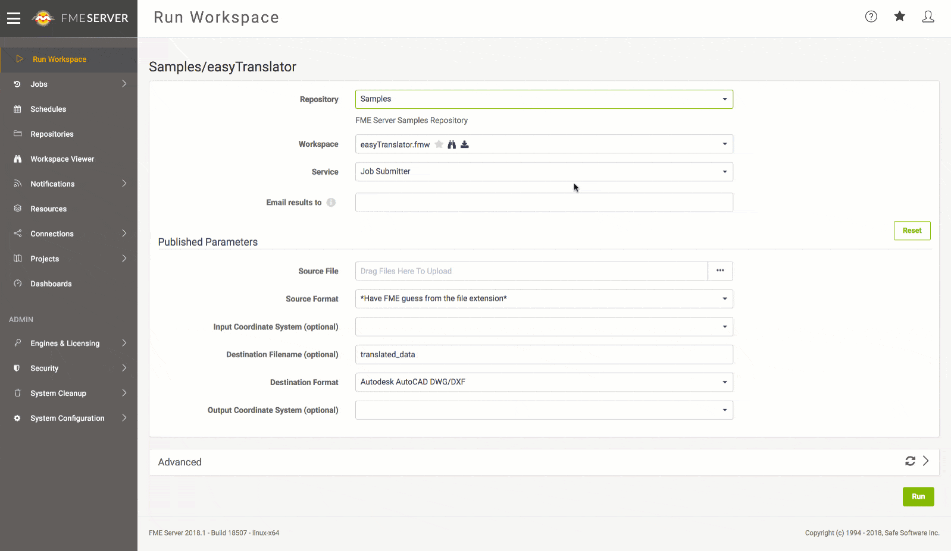Click the Workspace Viewer binoculars icon

click(17, 159)
